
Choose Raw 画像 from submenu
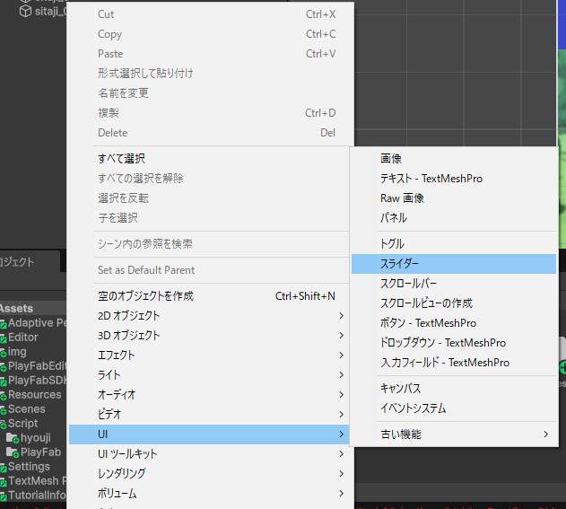pos(453,198)
